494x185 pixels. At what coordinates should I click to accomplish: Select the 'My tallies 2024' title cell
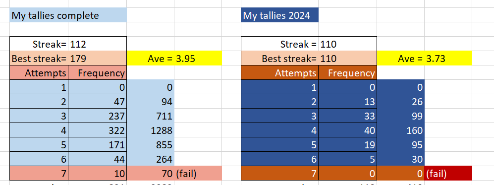coord(280,15)
